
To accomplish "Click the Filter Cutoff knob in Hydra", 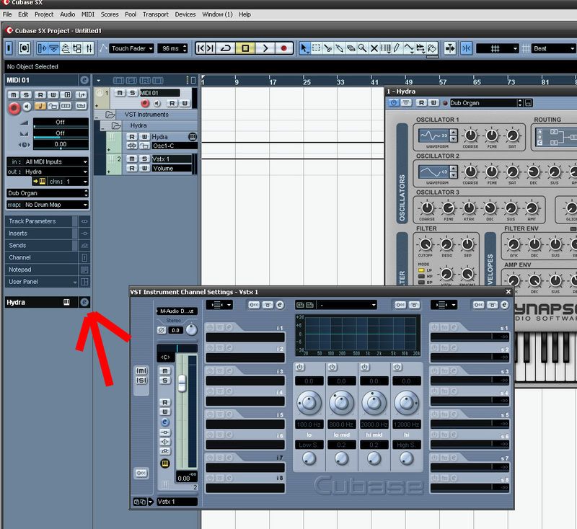I will coord(426,244).
